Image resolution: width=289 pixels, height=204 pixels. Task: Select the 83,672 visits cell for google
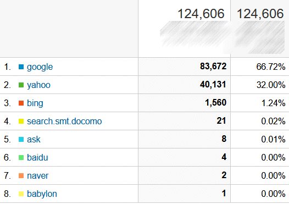click(x=184, y=67)
